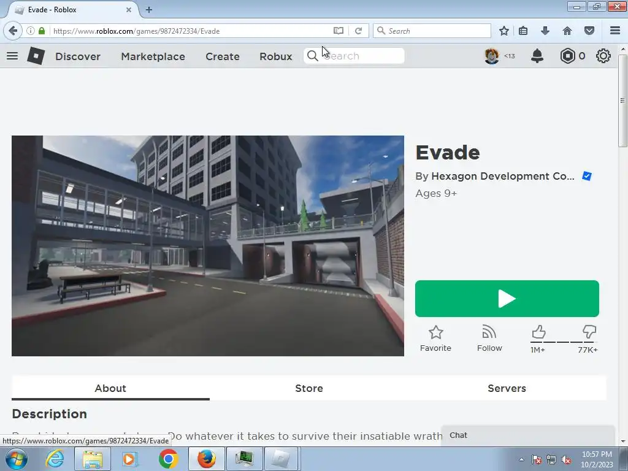Select the Evade - Roblox browser tab
Viewport: 628px width, 471px height.
(x=72, y=10)
